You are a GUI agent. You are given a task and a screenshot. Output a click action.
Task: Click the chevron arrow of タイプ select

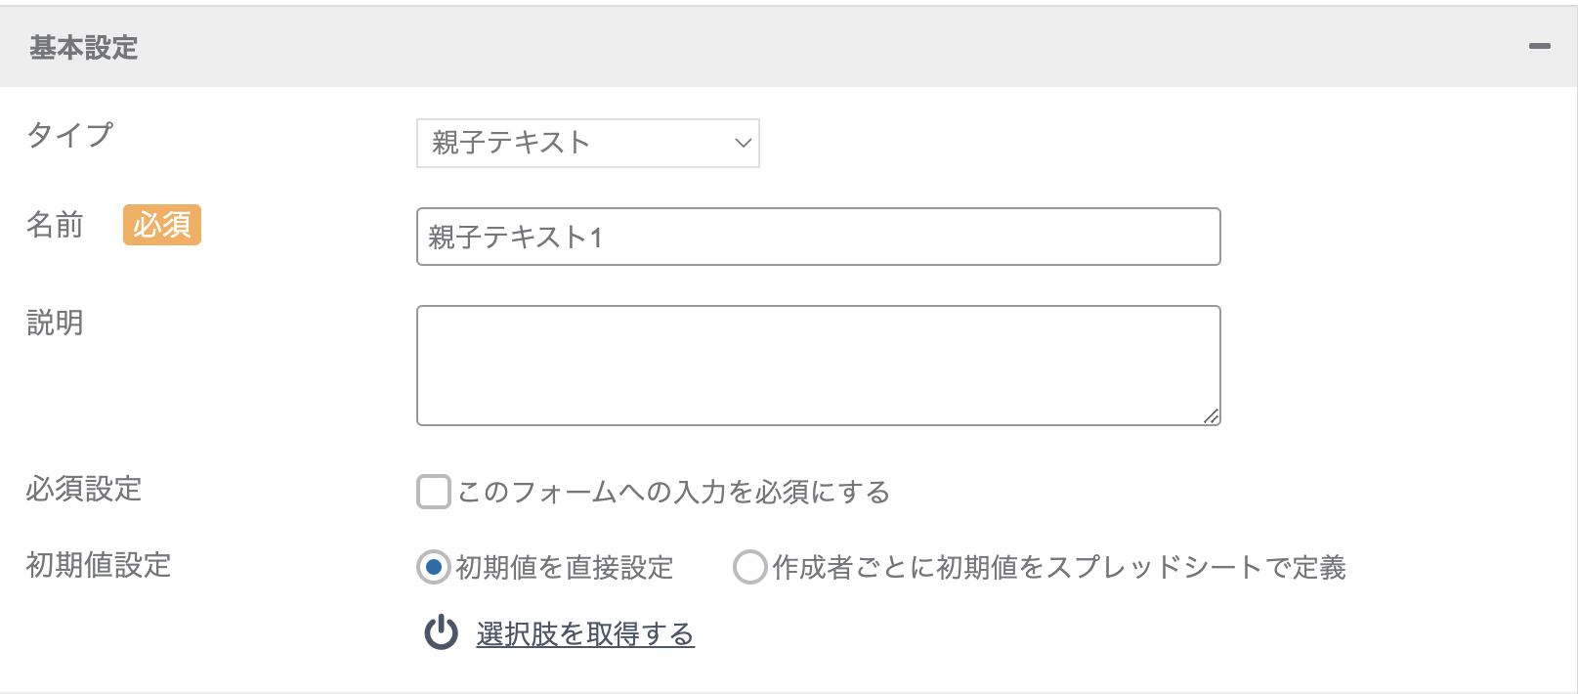click(743, 143)
